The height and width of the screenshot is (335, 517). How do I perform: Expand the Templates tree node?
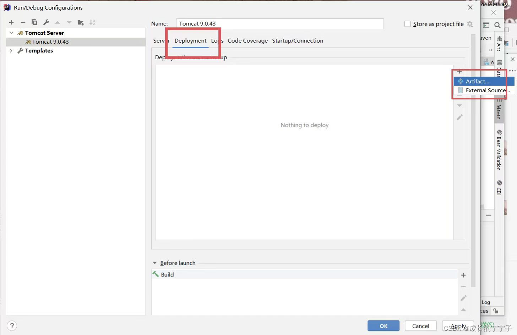(x=11, y=51)
